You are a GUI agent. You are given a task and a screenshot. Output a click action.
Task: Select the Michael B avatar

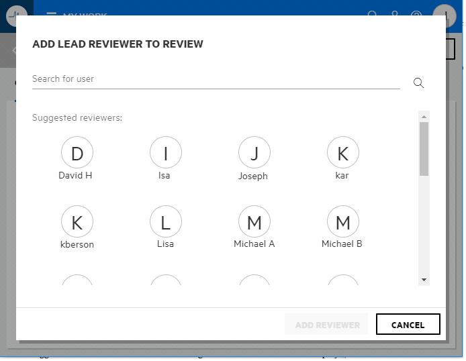click(x=343, y=222)
